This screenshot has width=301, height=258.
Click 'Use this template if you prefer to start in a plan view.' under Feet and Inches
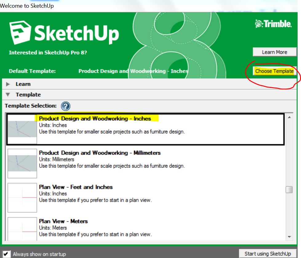point(95,200)
